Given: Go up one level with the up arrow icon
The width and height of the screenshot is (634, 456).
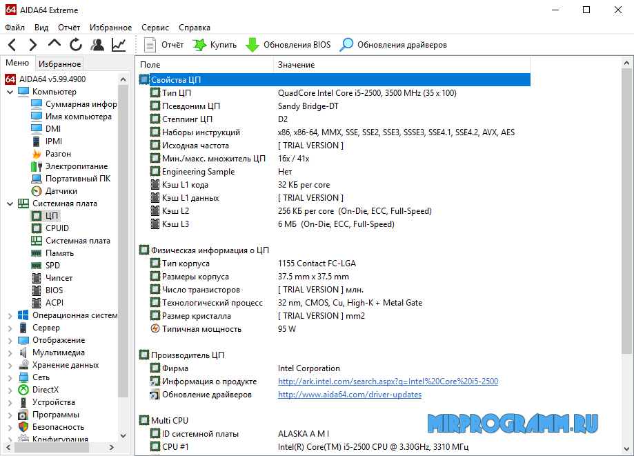Looking at the screenshot, I should click(x=55, y=43).
